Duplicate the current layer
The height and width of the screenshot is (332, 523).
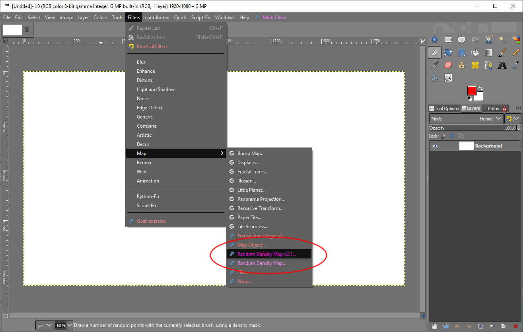[x=481, y=326]
